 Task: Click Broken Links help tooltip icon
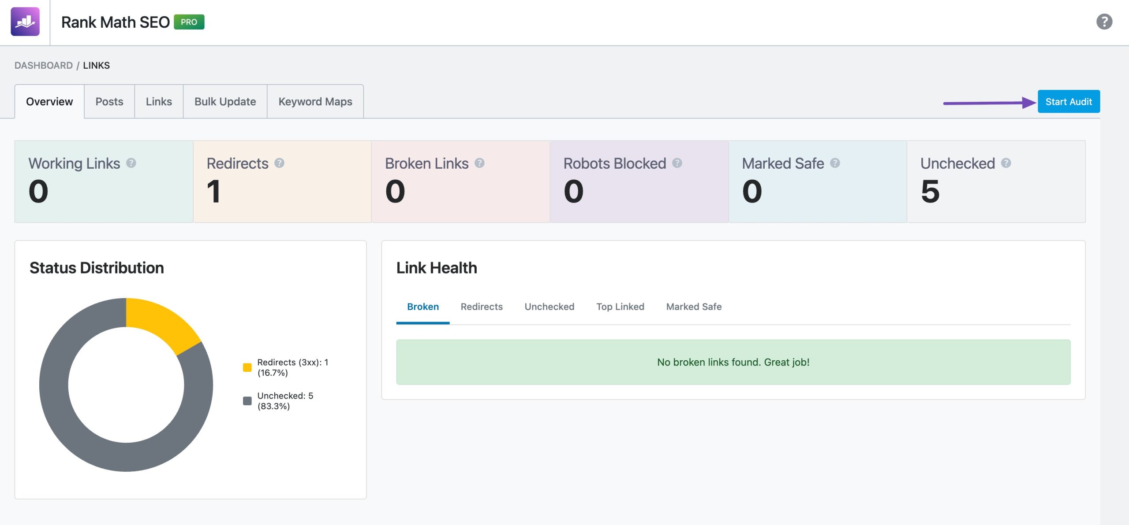coord(479,163)
